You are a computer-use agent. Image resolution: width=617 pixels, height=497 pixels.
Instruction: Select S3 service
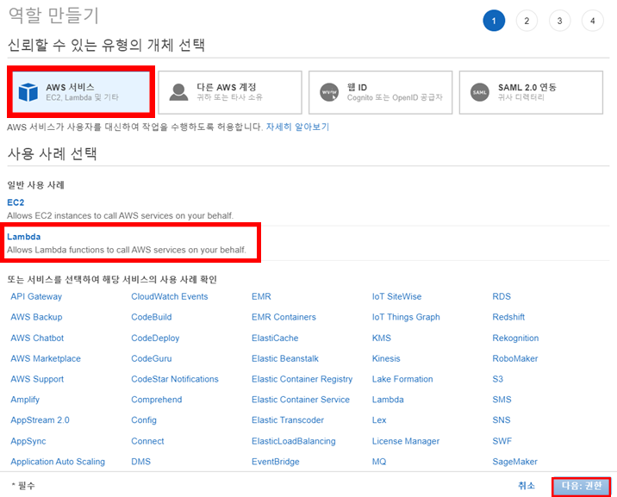498,379
